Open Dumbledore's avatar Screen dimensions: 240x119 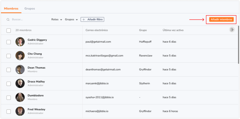tap(20, 97)
